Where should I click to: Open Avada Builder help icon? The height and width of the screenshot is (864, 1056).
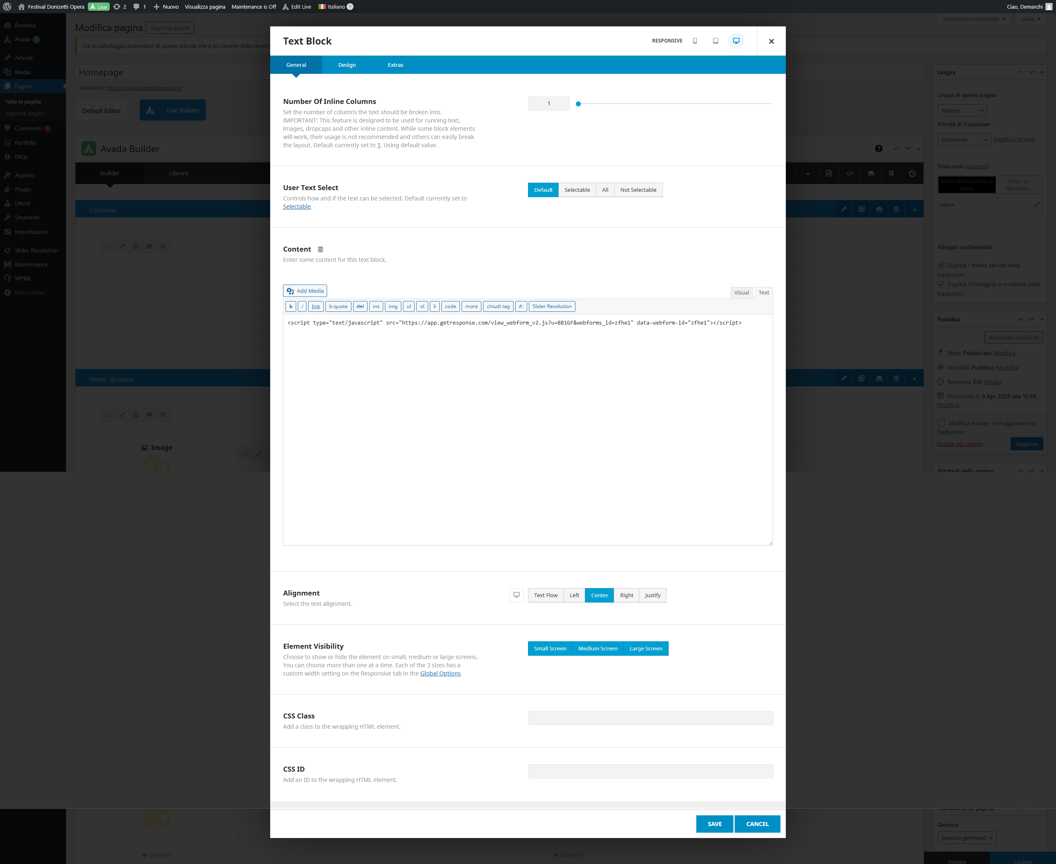pyautogui.click(x=879, y=148)
